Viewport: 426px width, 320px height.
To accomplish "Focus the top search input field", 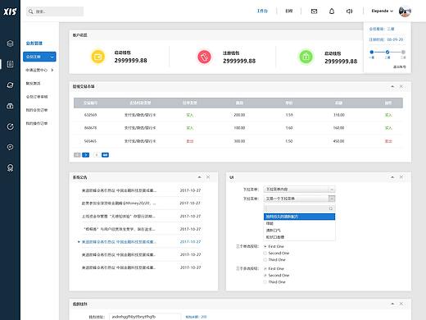I will click(x=55, y=11).
